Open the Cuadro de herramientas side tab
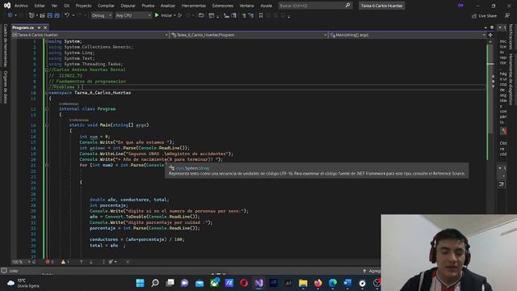Screen dimensions: 517x291 [x=6, y=45]
